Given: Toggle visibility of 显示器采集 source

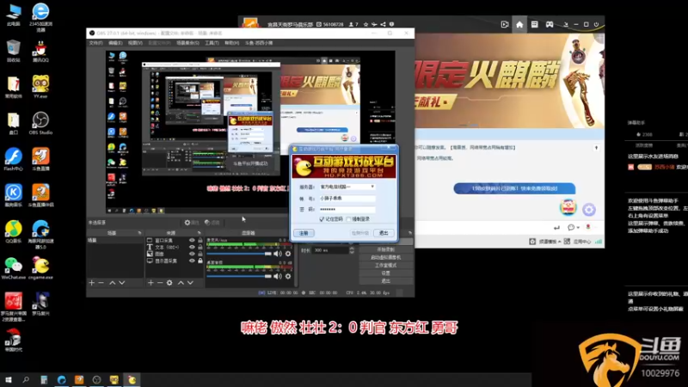Looking at the screenshot, I should (192, 261).
